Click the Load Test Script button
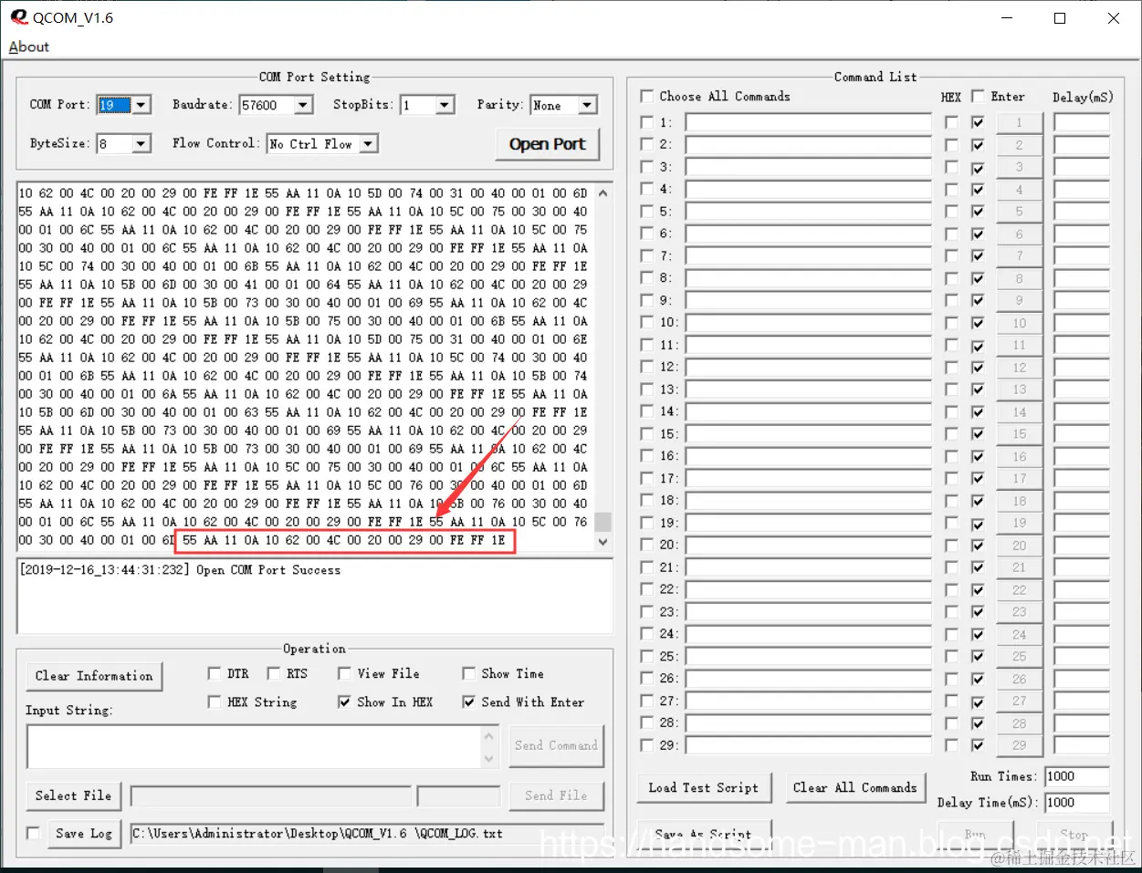 [x=703, y=788]
